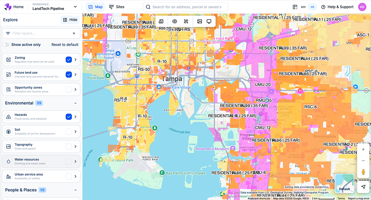
Task: Enable the Opportunity zones layer checkbox
Action: click(69, 89)
